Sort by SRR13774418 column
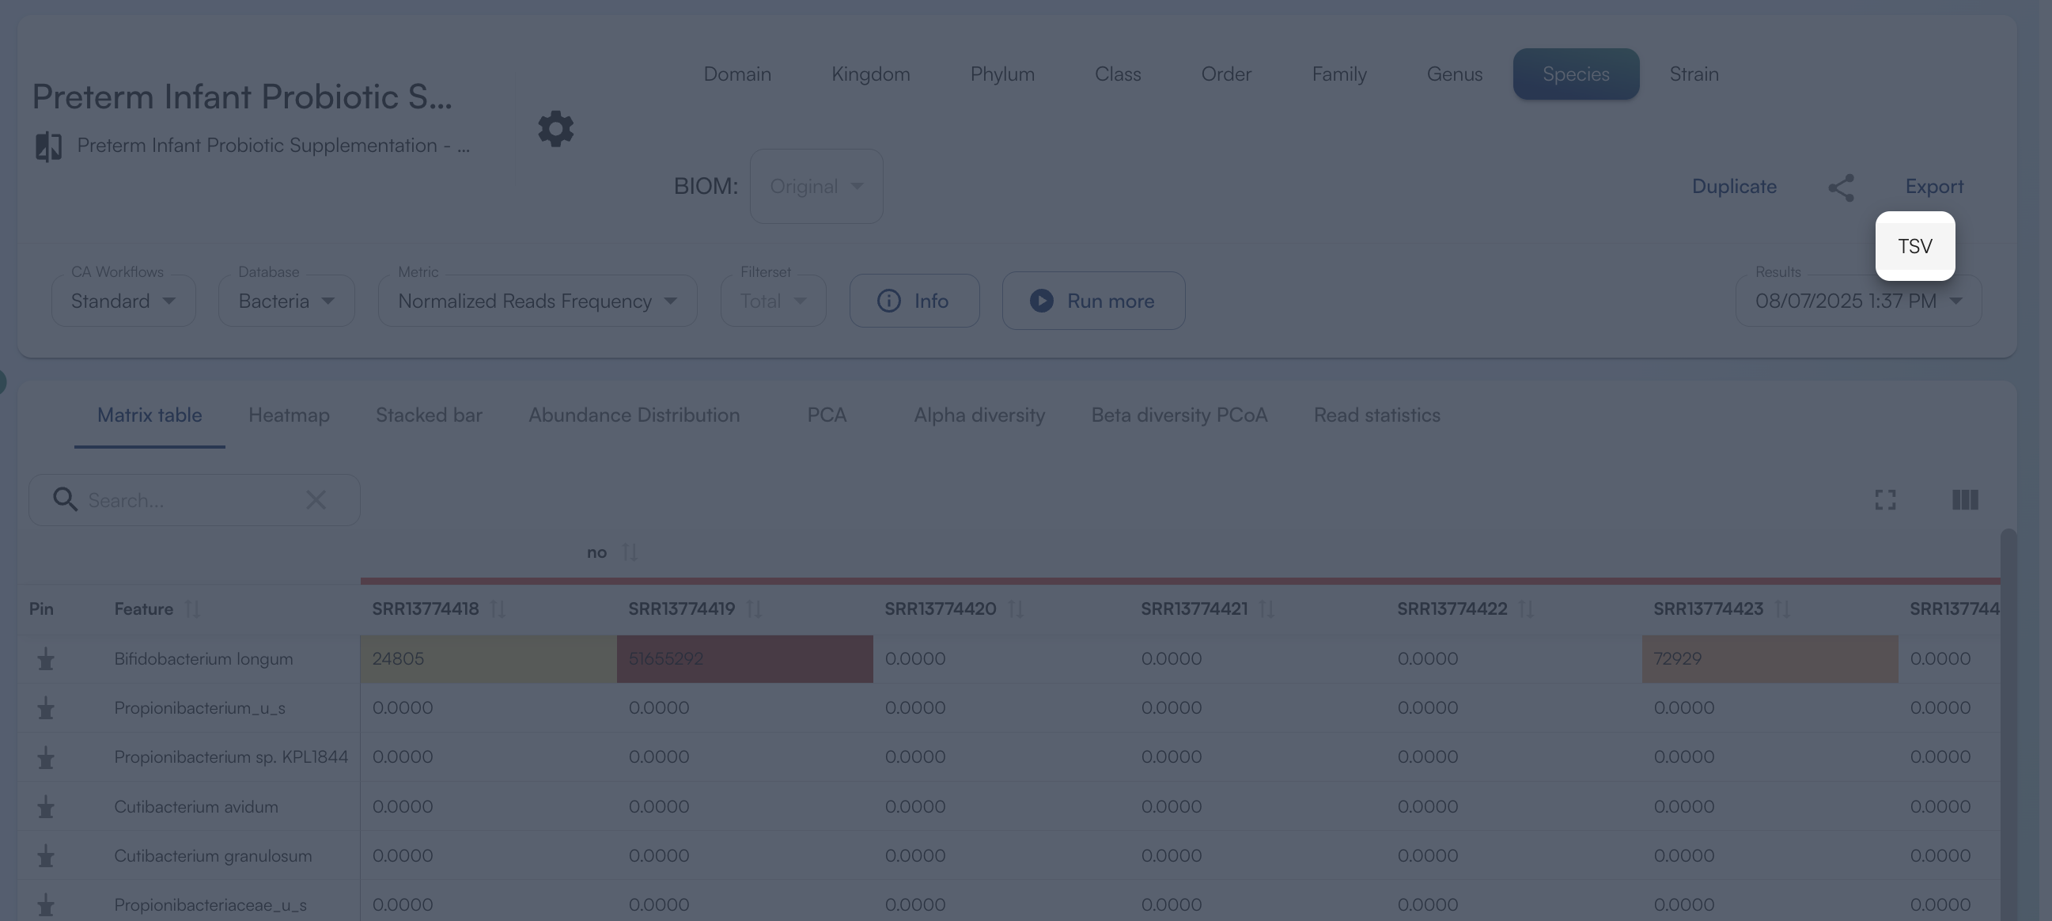The image size is (2052, 921). point(498,608)
